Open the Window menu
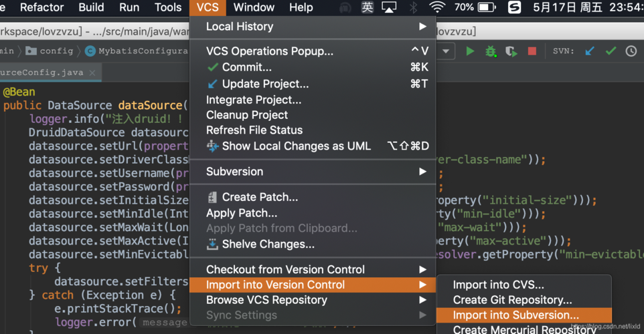644x334 pixels. point(254,7)
